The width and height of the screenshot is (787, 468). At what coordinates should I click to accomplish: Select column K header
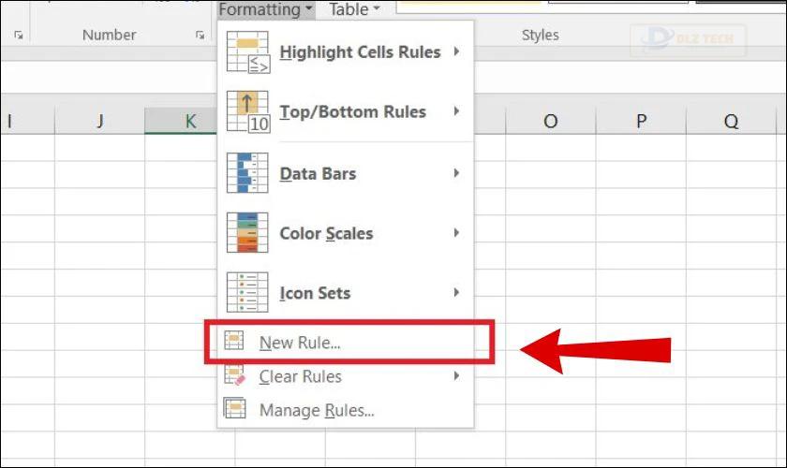pyautogui.click(x=190, y=122)
